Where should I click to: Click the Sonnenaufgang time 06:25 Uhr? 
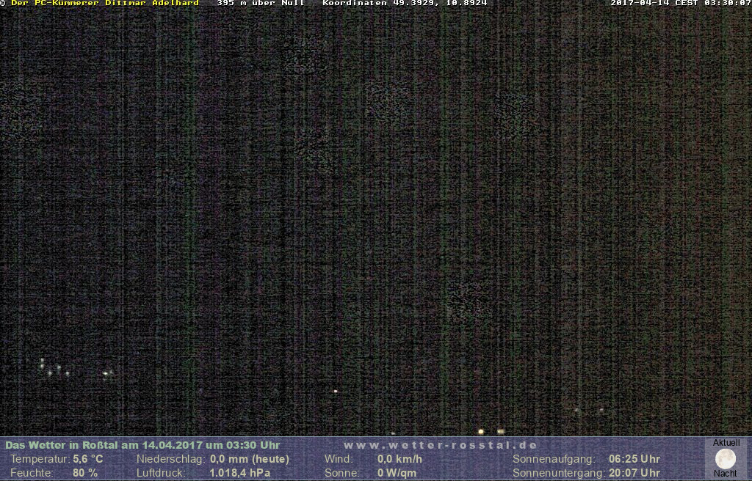634,459
